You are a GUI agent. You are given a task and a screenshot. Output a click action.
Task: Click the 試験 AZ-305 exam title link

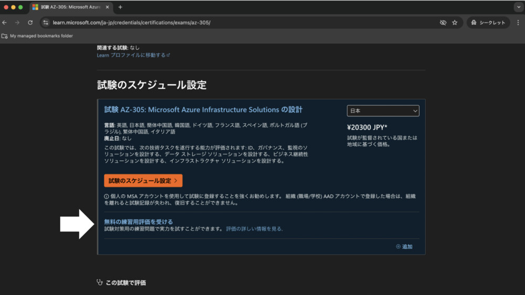(203, 110)
